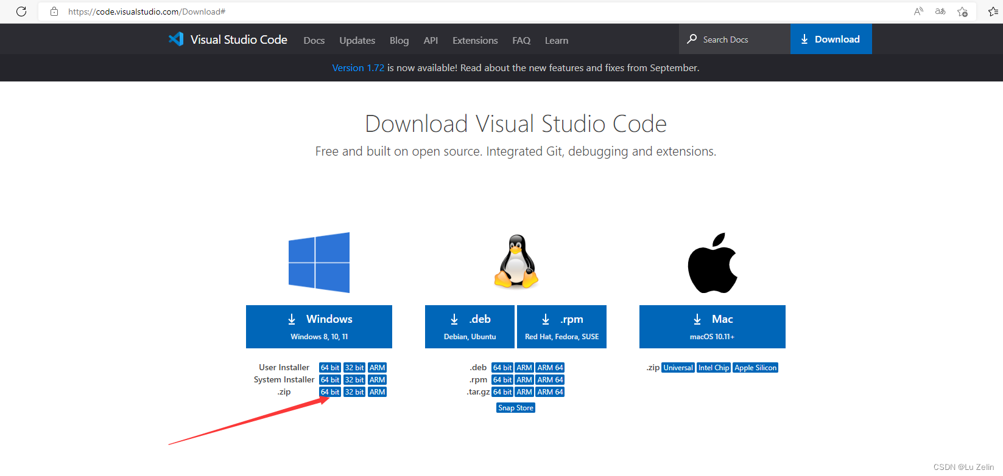Viewport: 1003px width, 476px height.
Task: Open the favorites list icon
Action: [993, 12]
